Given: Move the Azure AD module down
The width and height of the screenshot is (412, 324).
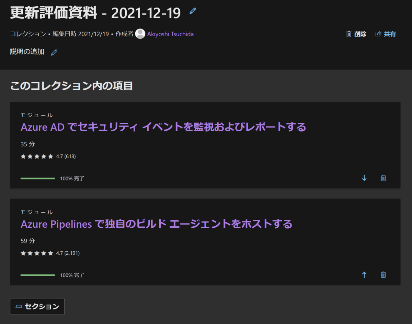Looking at the screenshot, I should pyautogui.click(x=364, y=178).
